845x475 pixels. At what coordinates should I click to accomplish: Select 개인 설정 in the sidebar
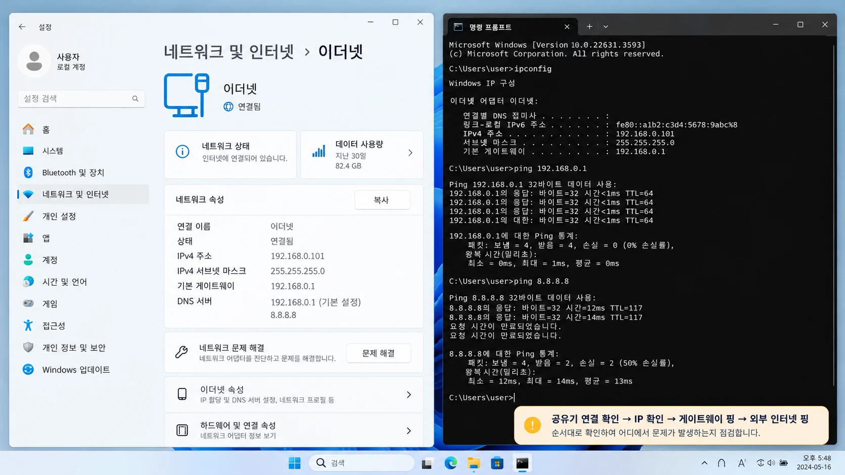[83, 216]
